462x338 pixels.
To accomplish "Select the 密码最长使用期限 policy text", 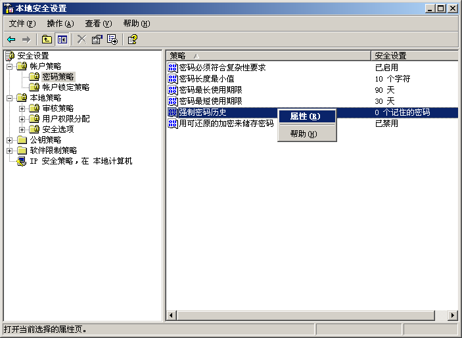I will [x=211, y=90].
